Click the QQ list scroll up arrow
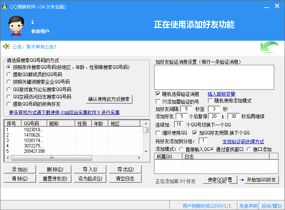This screenshot has width=285, height=210. click(x=146, y=124)
